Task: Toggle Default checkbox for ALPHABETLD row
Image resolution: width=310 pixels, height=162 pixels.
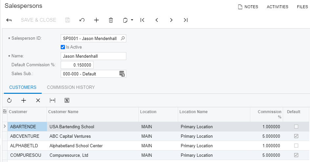Action: (296, 146)
